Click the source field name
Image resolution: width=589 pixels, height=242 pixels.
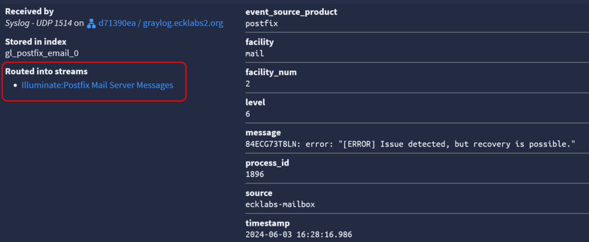pos(259,193)
